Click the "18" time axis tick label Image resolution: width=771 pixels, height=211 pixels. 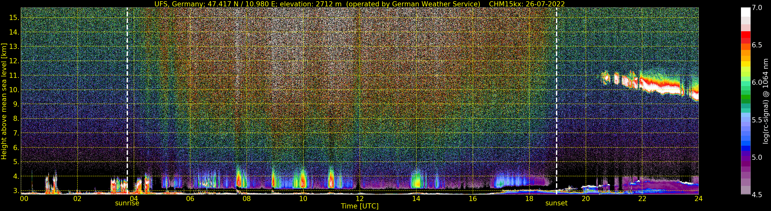529,198
